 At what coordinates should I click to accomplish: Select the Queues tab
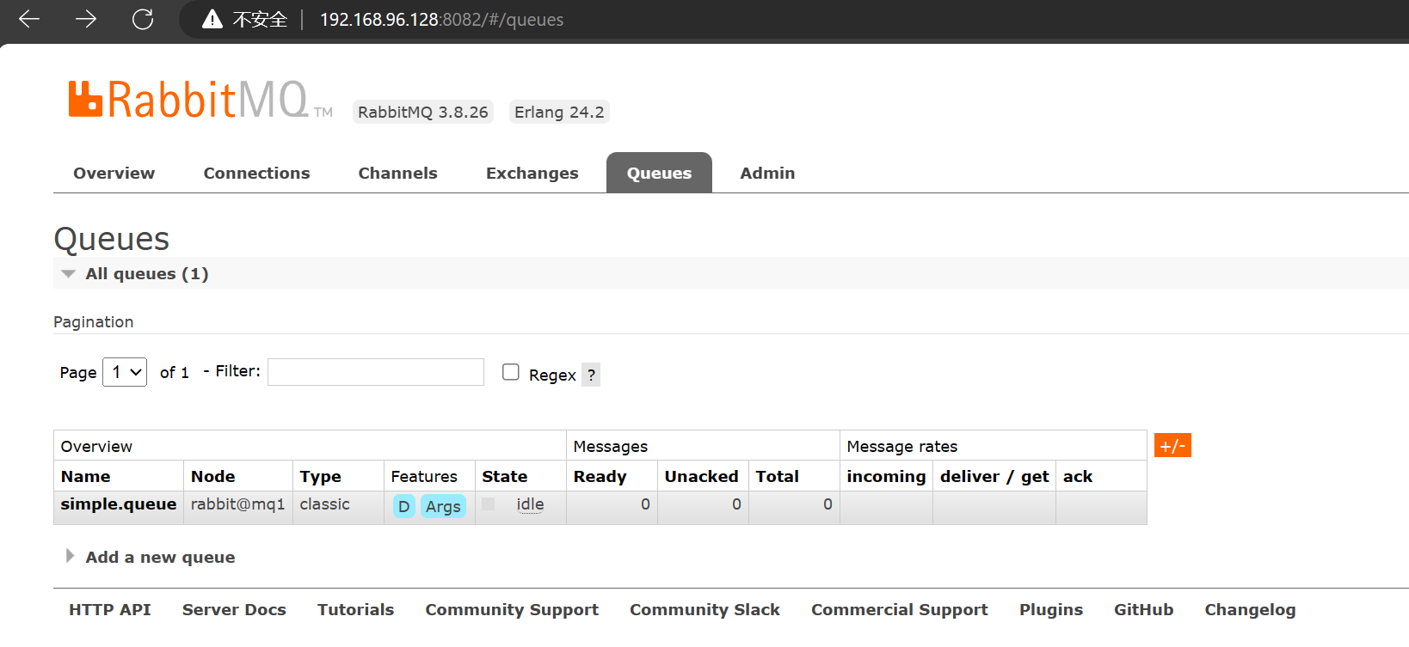coord(659,173)
